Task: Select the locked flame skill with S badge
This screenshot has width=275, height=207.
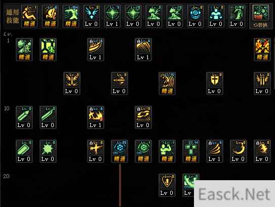Action: coord(96,117)
